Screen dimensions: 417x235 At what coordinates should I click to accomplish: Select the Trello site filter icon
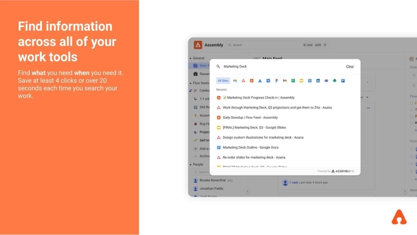(343, 80)
